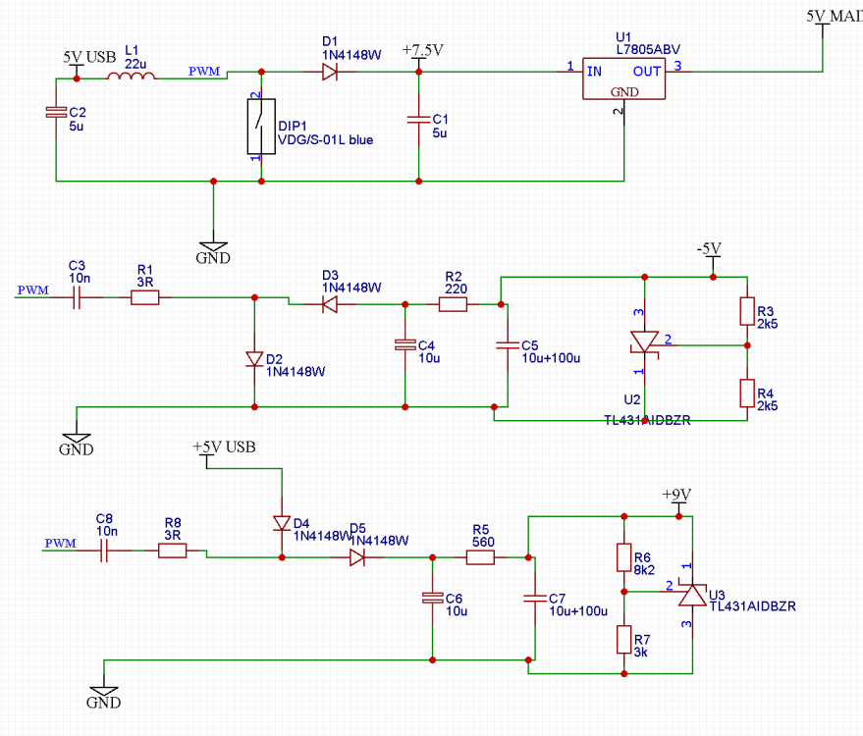Select the D4 1N4148W diode symbol

[282, 523]
